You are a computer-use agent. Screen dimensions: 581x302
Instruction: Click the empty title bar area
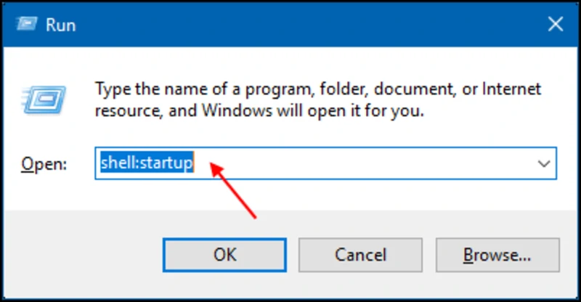tap(290, 24)
